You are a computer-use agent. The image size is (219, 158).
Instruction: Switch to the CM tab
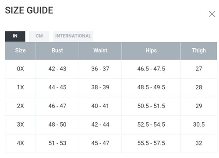click(x=39, y=36)
